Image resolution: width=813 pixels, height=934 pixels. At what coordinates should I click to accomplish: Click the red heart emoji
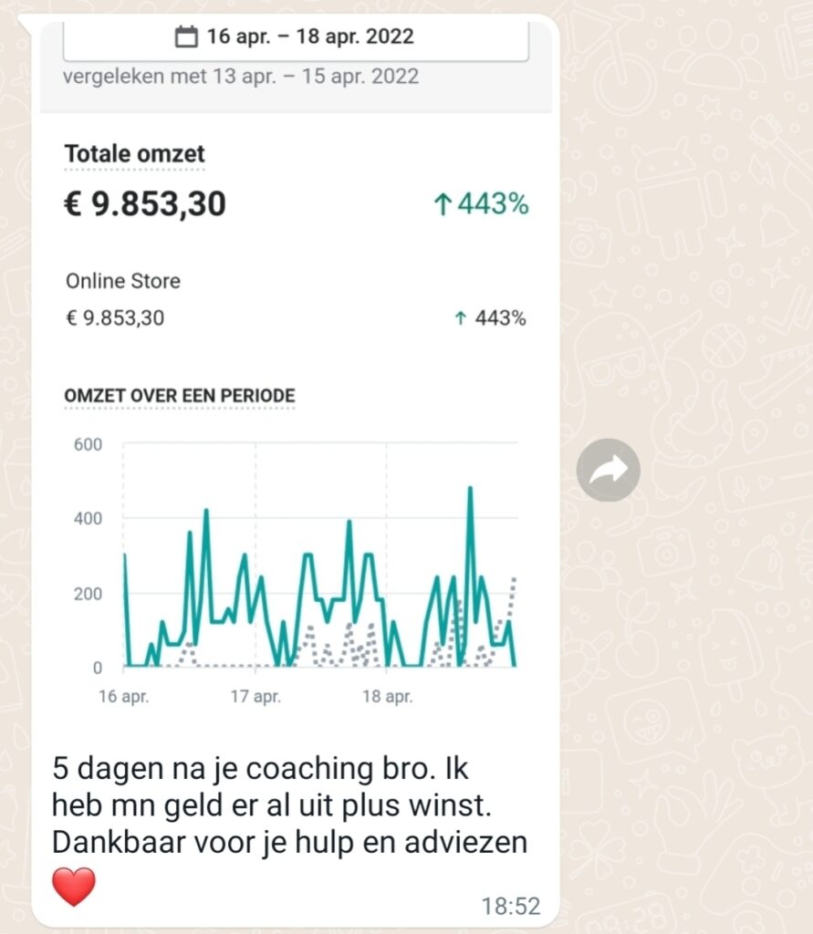coord(74,887)
